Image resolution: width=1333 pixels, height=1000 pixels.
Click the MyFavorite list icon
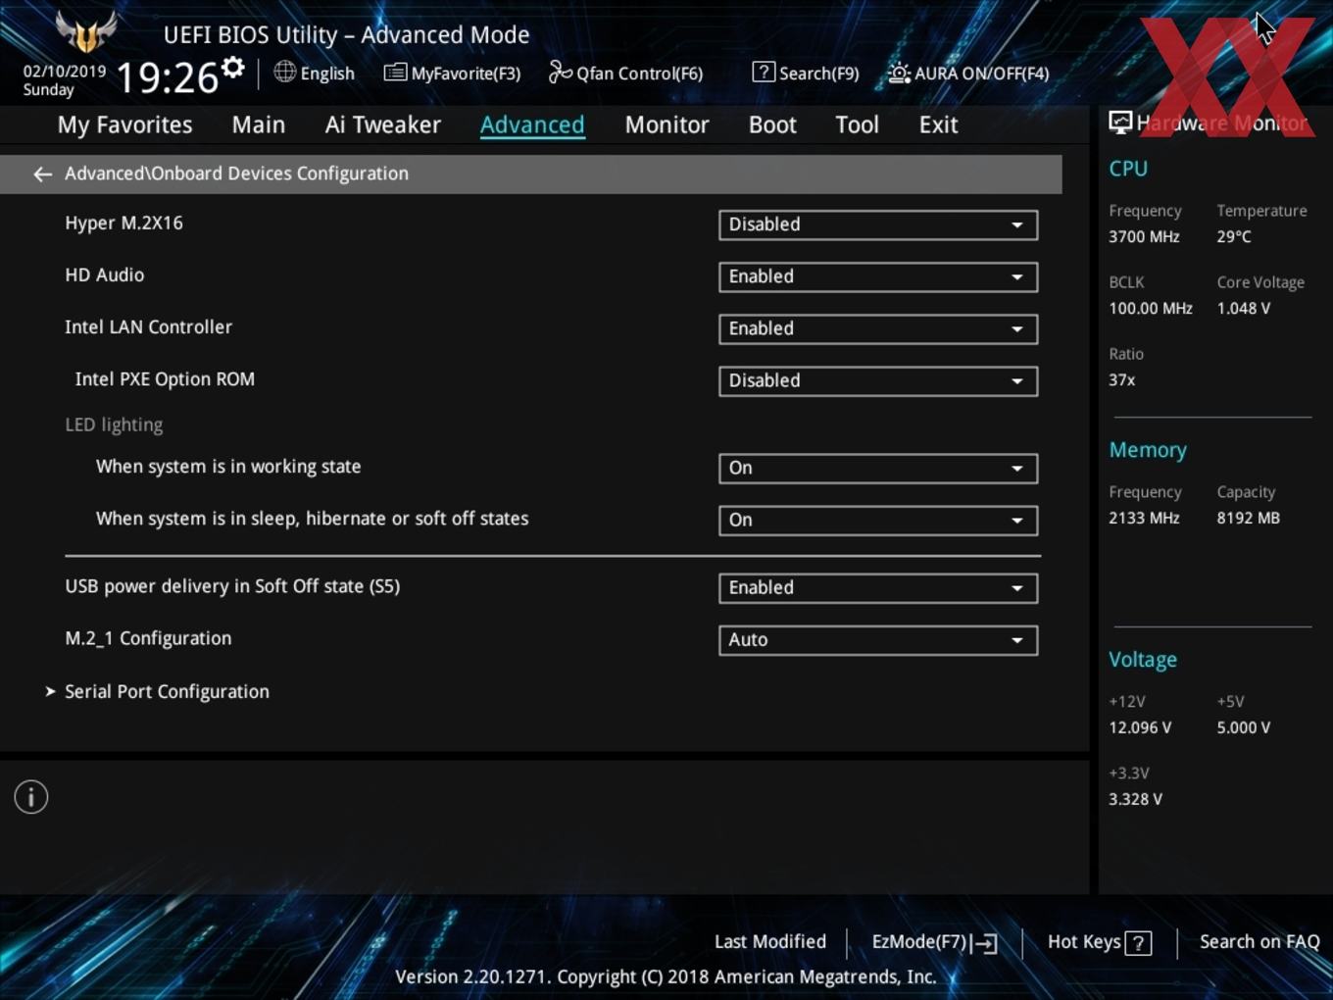pyautogui.click(x=395, y=73)
